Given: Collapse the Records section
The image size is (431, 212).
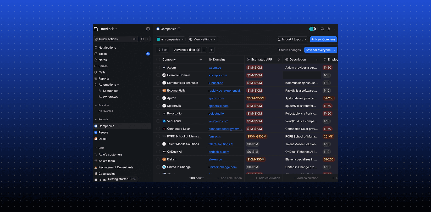Looking at the screenshot, I should pyautogui.click(x=96, y=120).
